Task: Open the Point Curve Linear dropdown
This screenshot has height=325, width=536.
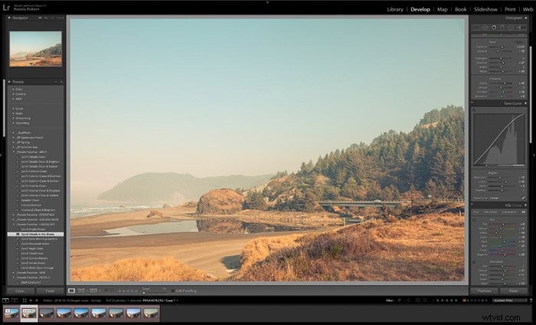Action: [495, 198]
